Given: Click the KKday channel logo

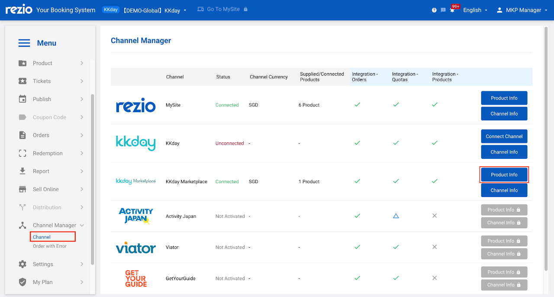Looking at the screenshot, I should (x=135, y=143).
